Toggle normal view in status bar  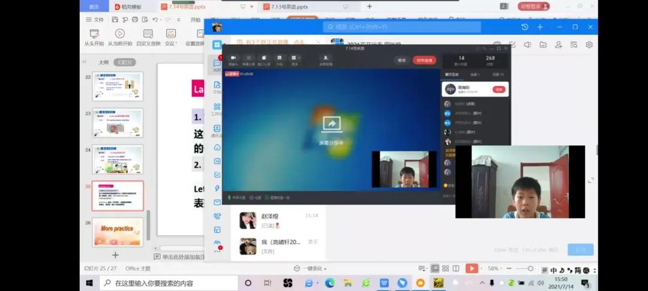[x=436, y=269]
